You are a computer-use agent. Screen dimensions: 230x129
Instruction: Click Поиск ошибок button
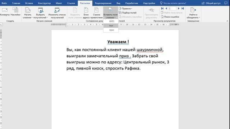[170, 17]
